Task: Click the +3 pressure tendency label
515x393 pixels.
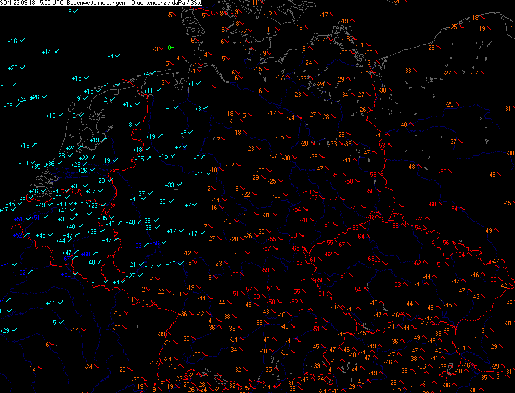Action: coord(198,109)
